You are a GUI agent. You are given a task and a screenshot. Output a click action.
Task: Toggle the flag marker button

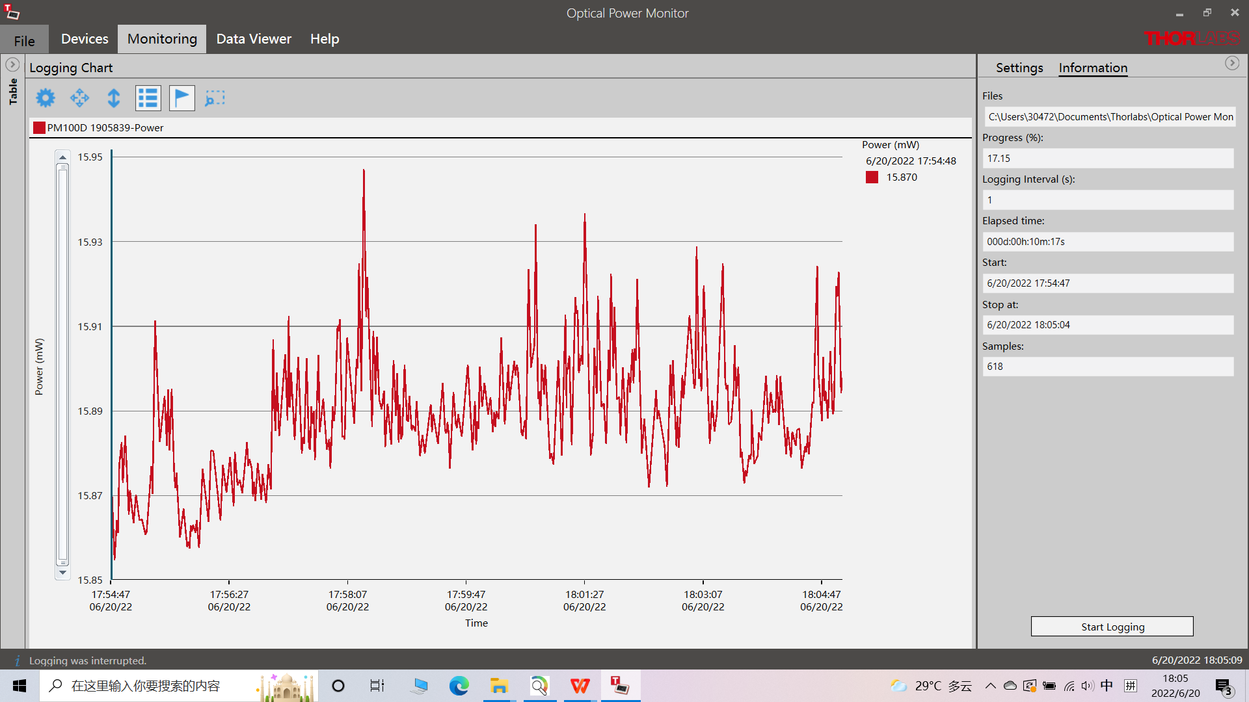pyautogui.click(x=182, y=98)
